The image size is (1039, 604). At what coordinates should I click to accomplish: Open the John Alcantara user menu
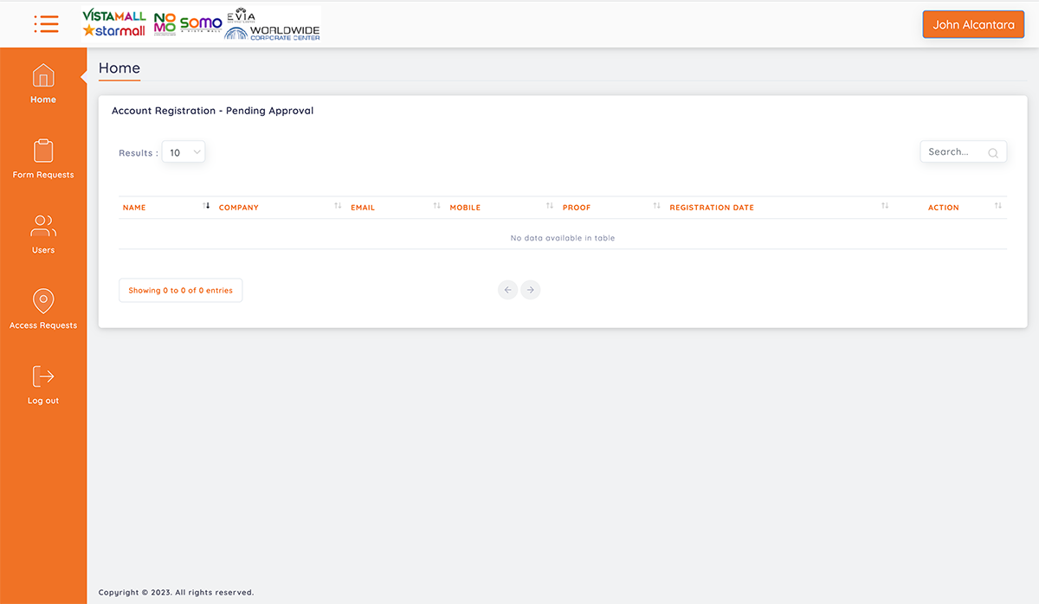tap(973, 25)
